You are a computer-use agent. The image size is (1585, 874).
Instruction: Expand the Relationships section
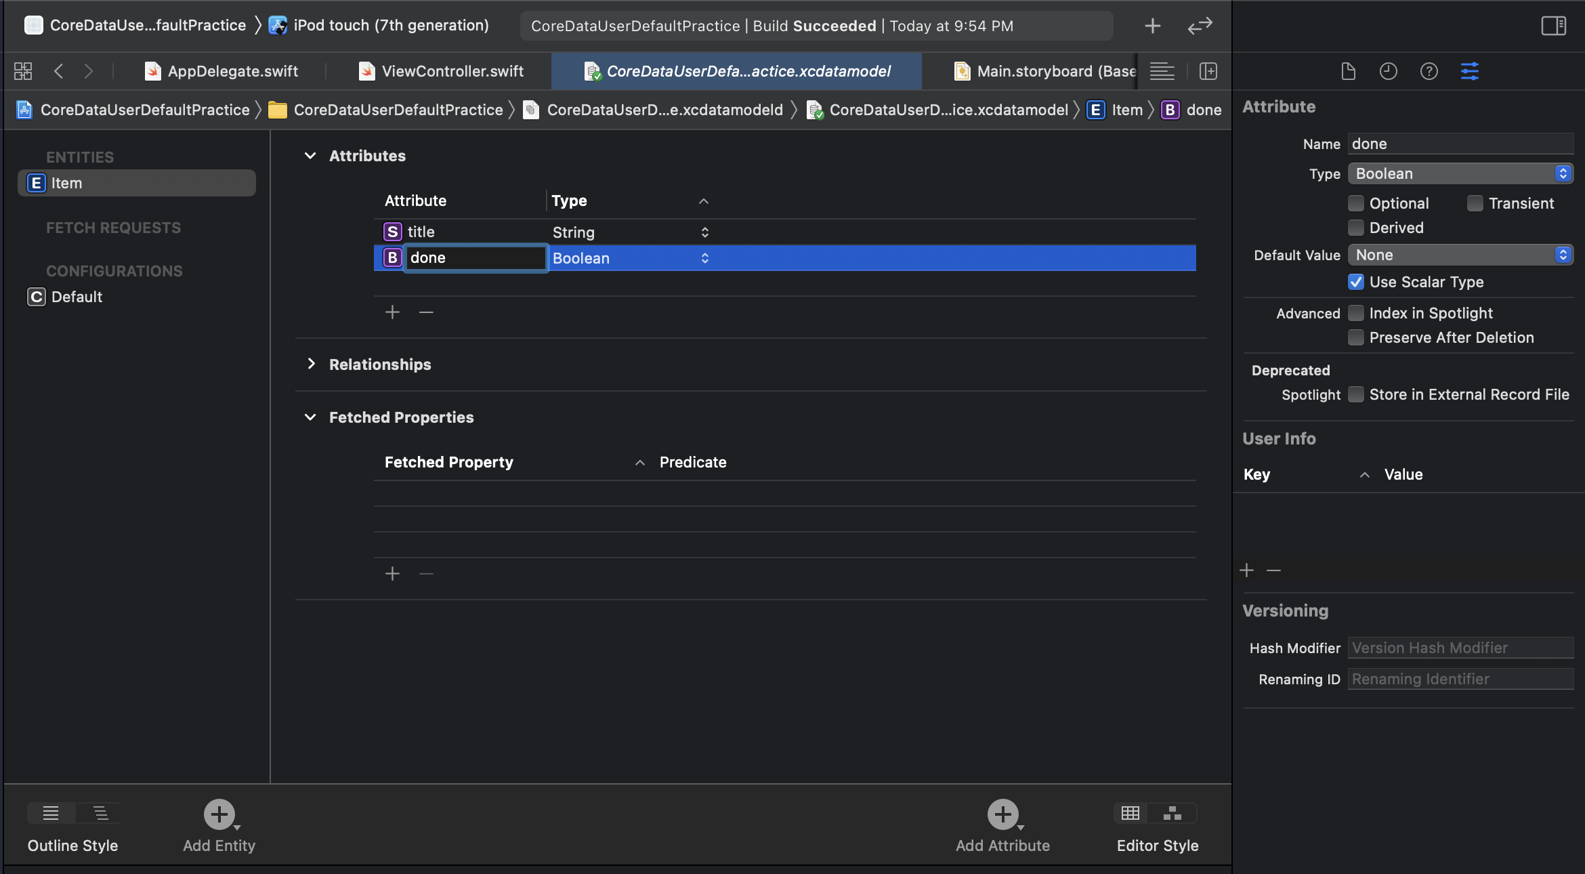(311, 364)
